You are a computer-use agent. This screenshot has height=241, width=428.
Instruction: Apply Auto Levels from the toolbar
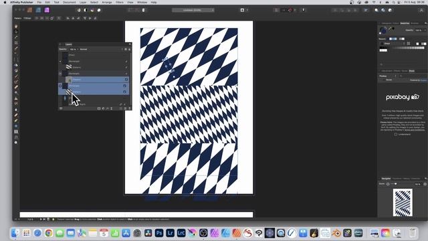(x=79, y=10)
